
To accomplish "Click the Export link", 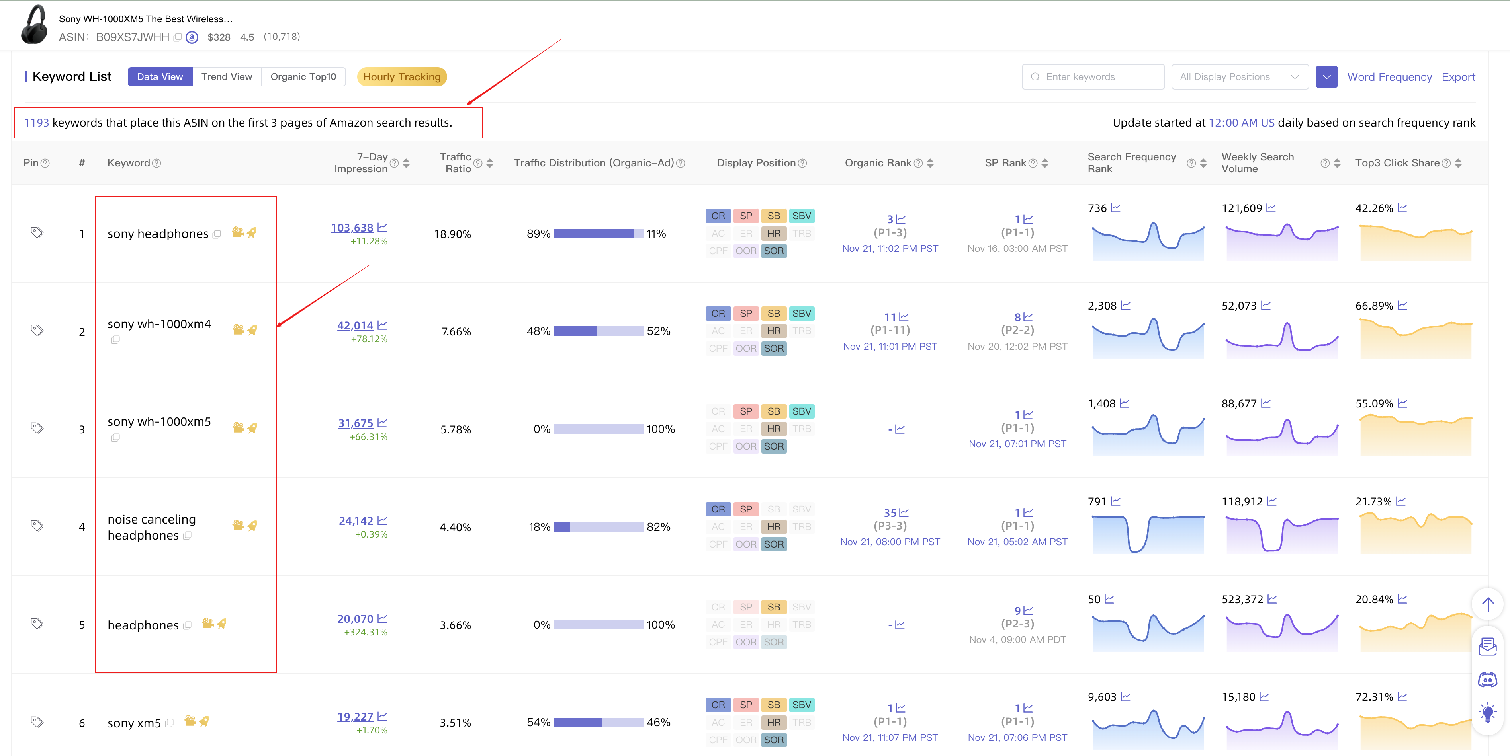I will click(x=1458, y=77).
